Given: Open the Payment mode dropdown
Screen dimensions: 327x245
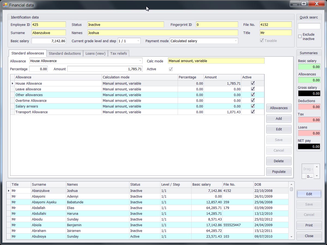Looking at the screenshot, I should pos(235,41).
